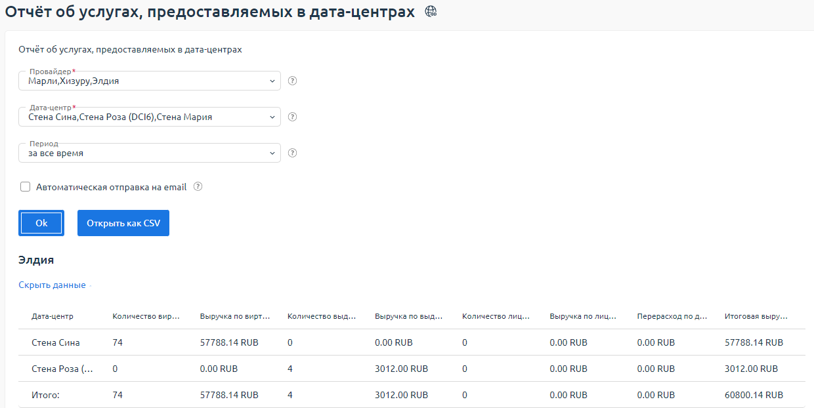
Task: Click the globe icon beside the page title
Action: click(431, 11)
